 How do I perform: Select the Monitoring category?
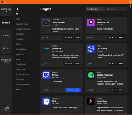[20, 54]
